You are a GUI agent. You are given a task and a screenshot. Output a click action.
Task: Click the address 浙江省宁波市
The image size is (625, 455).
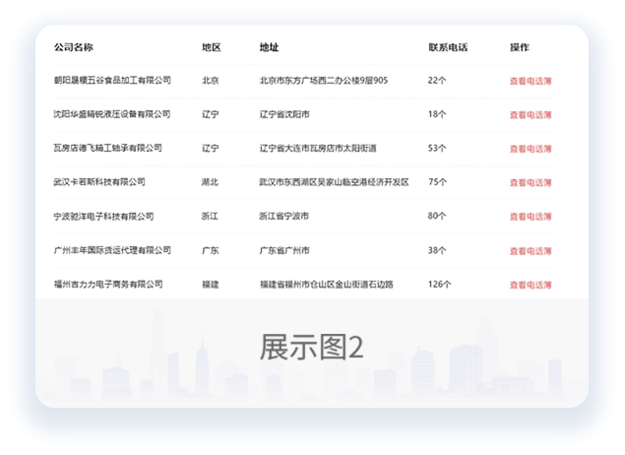pos(284,217)
